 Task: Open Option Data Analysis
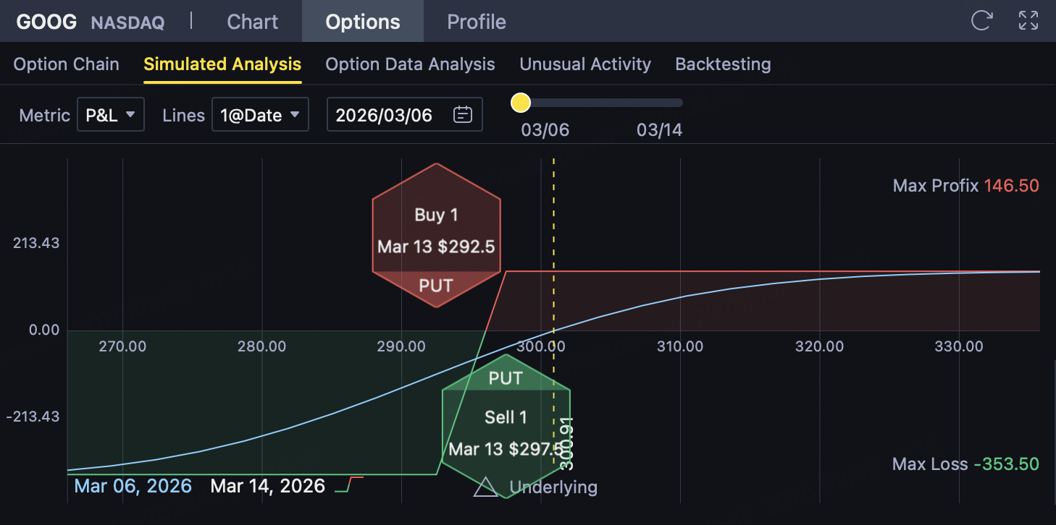pos(410,64)
